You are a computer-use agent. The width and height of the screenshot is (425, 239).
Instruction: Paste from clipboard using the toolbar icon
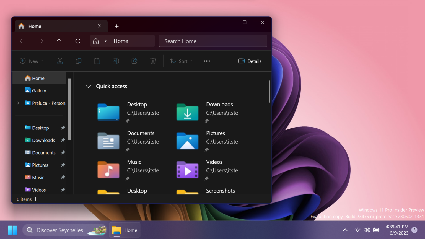(x=97, y=61)
